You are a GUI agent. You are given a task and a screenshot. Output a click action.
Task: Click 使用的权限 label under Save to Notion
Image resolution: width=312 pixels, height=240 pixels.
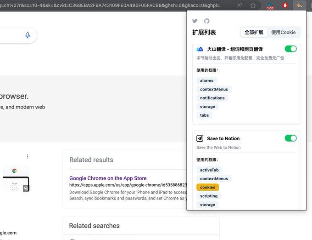point(207,160)
